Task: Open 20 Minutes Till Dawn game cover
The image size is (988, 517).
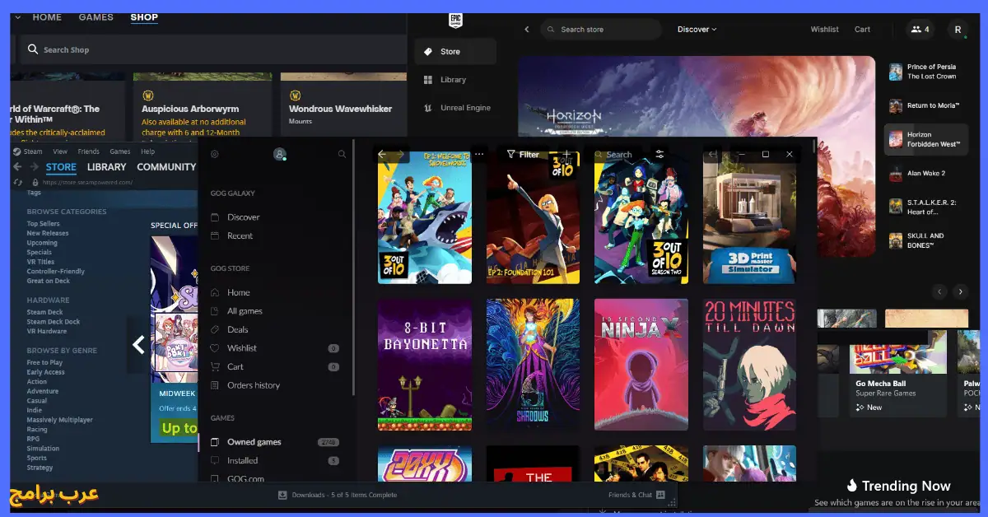Action: coord(749,365)
